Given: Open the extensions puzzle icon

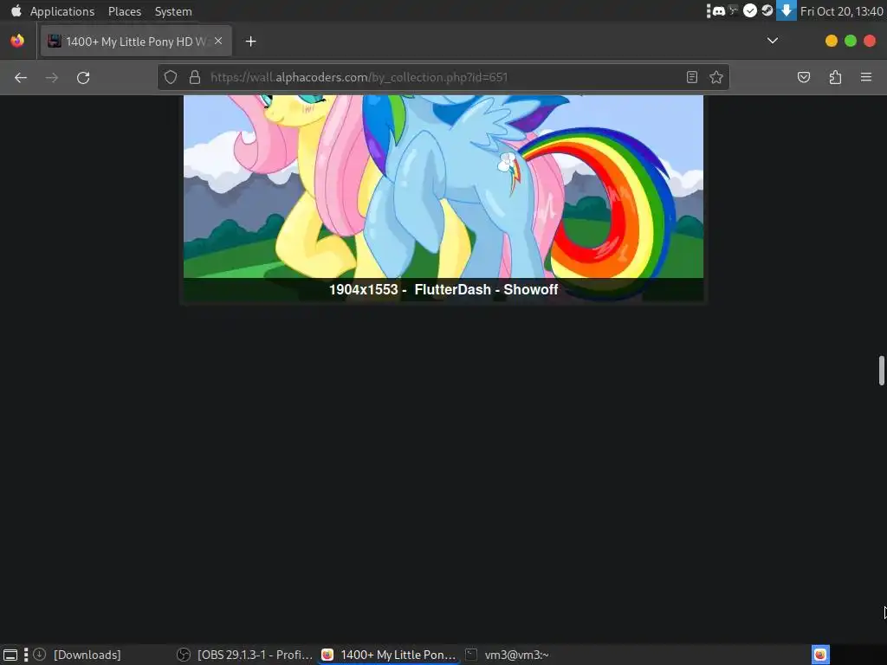Looking at the screenshot, I should point(835,77).
